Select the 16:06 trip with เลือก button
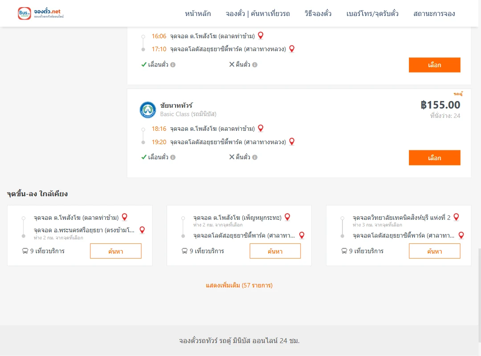The image size is (481, 356). point(434,65)
